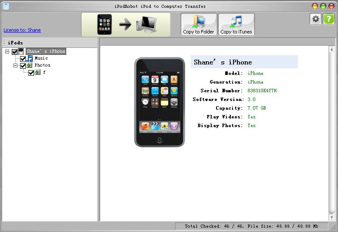338x232 pixels.
Task: Click Copy to iTunes button
Action: [236, 24]
